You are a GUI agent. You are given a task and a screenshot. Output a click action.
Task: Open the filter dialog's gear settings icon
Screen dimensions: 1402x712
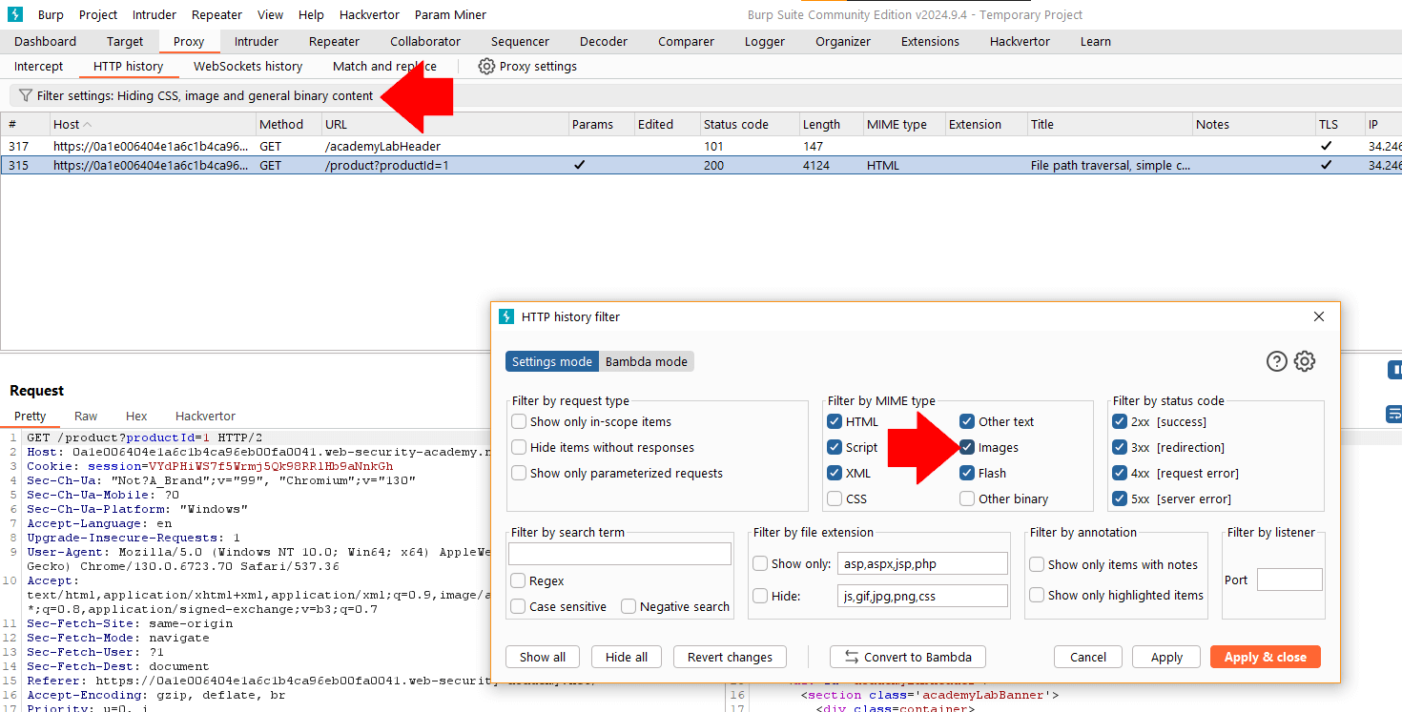tap(1305, 361)
